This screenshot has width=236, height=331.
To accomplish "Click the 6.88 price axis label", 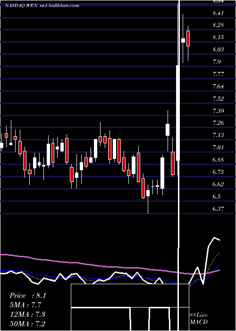I will coord(218,160).
